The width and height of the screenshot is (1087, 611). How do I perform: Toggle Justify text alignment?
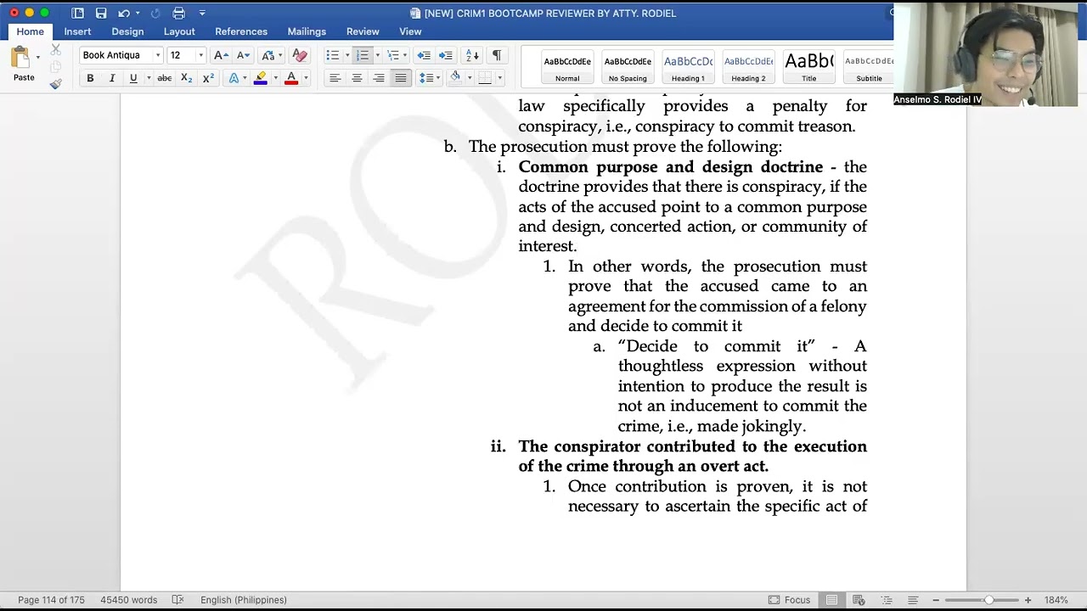click(x=401, y=78)
